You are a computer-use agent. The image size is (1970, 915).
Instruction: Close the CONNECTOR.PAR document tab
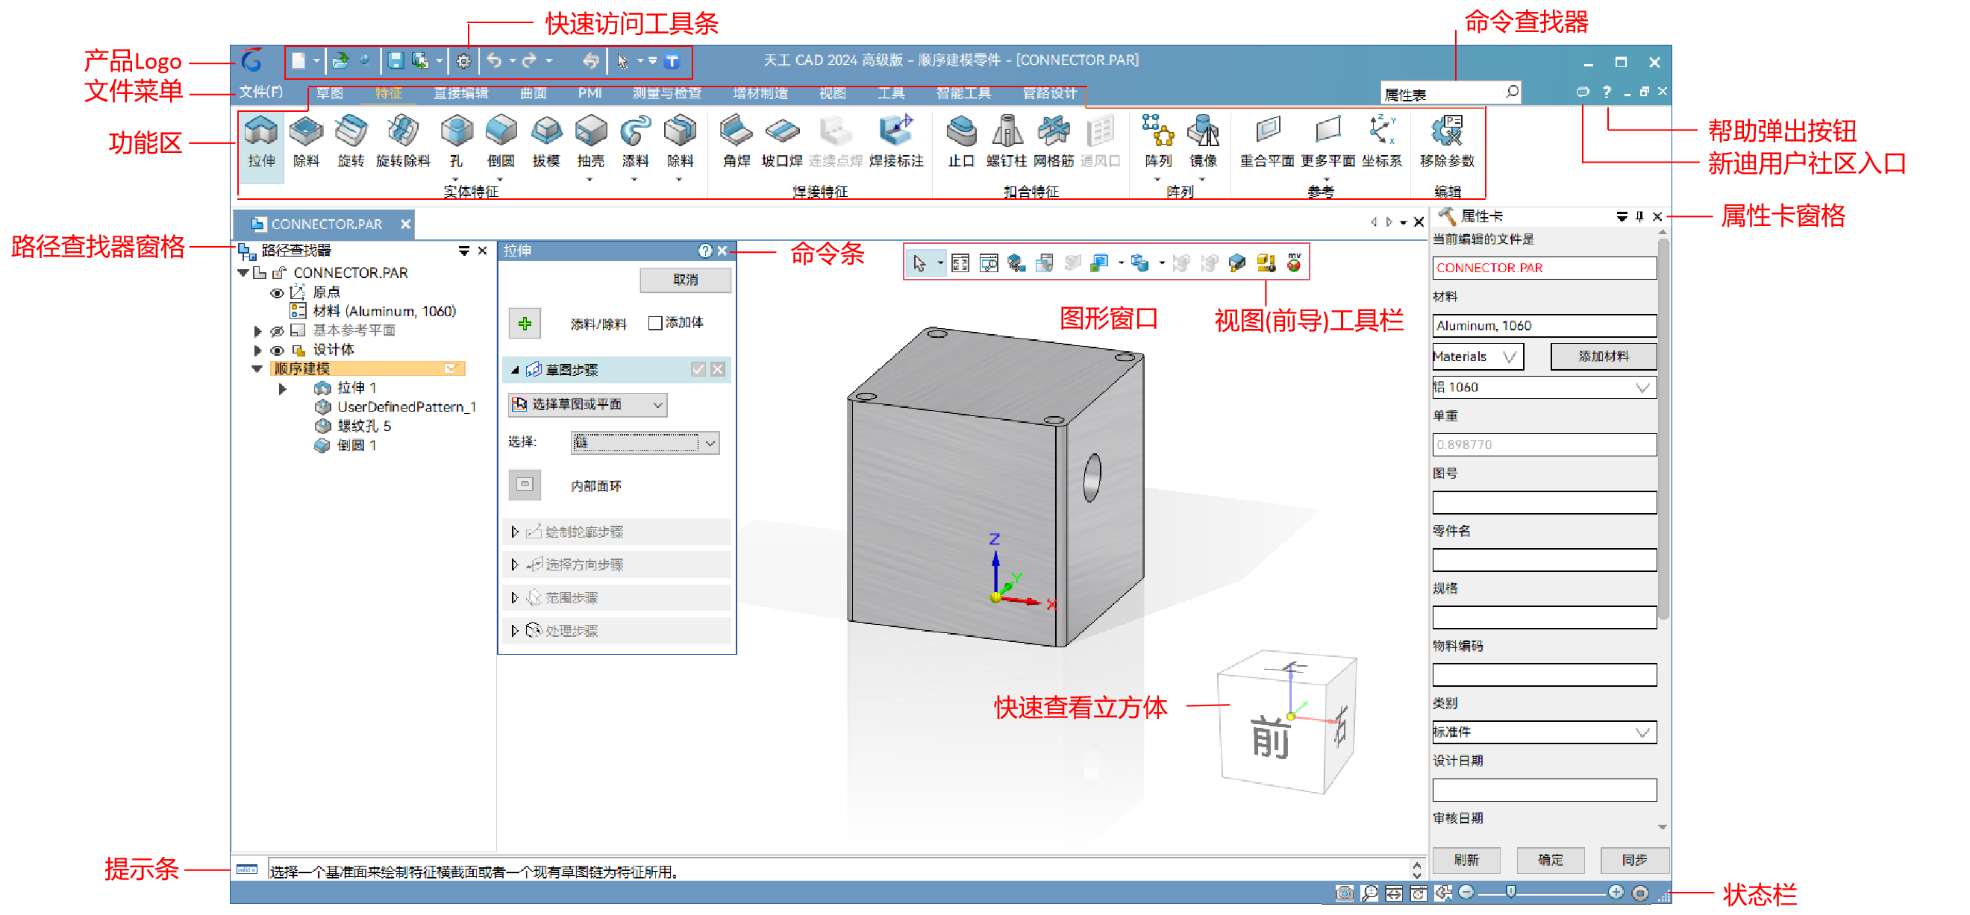pos(405,224)
